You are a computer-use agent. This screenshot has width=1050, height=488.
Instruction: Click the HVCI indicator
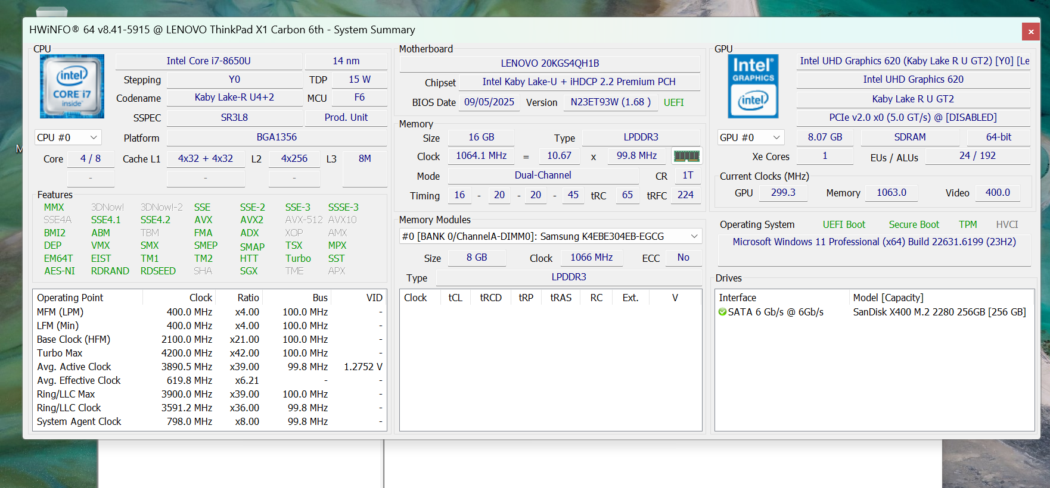pos(1007,224)
